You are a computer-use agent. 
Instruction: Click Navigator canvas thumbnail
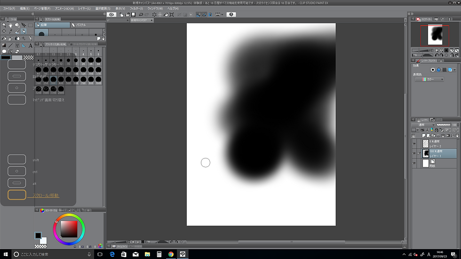point(435,36)
